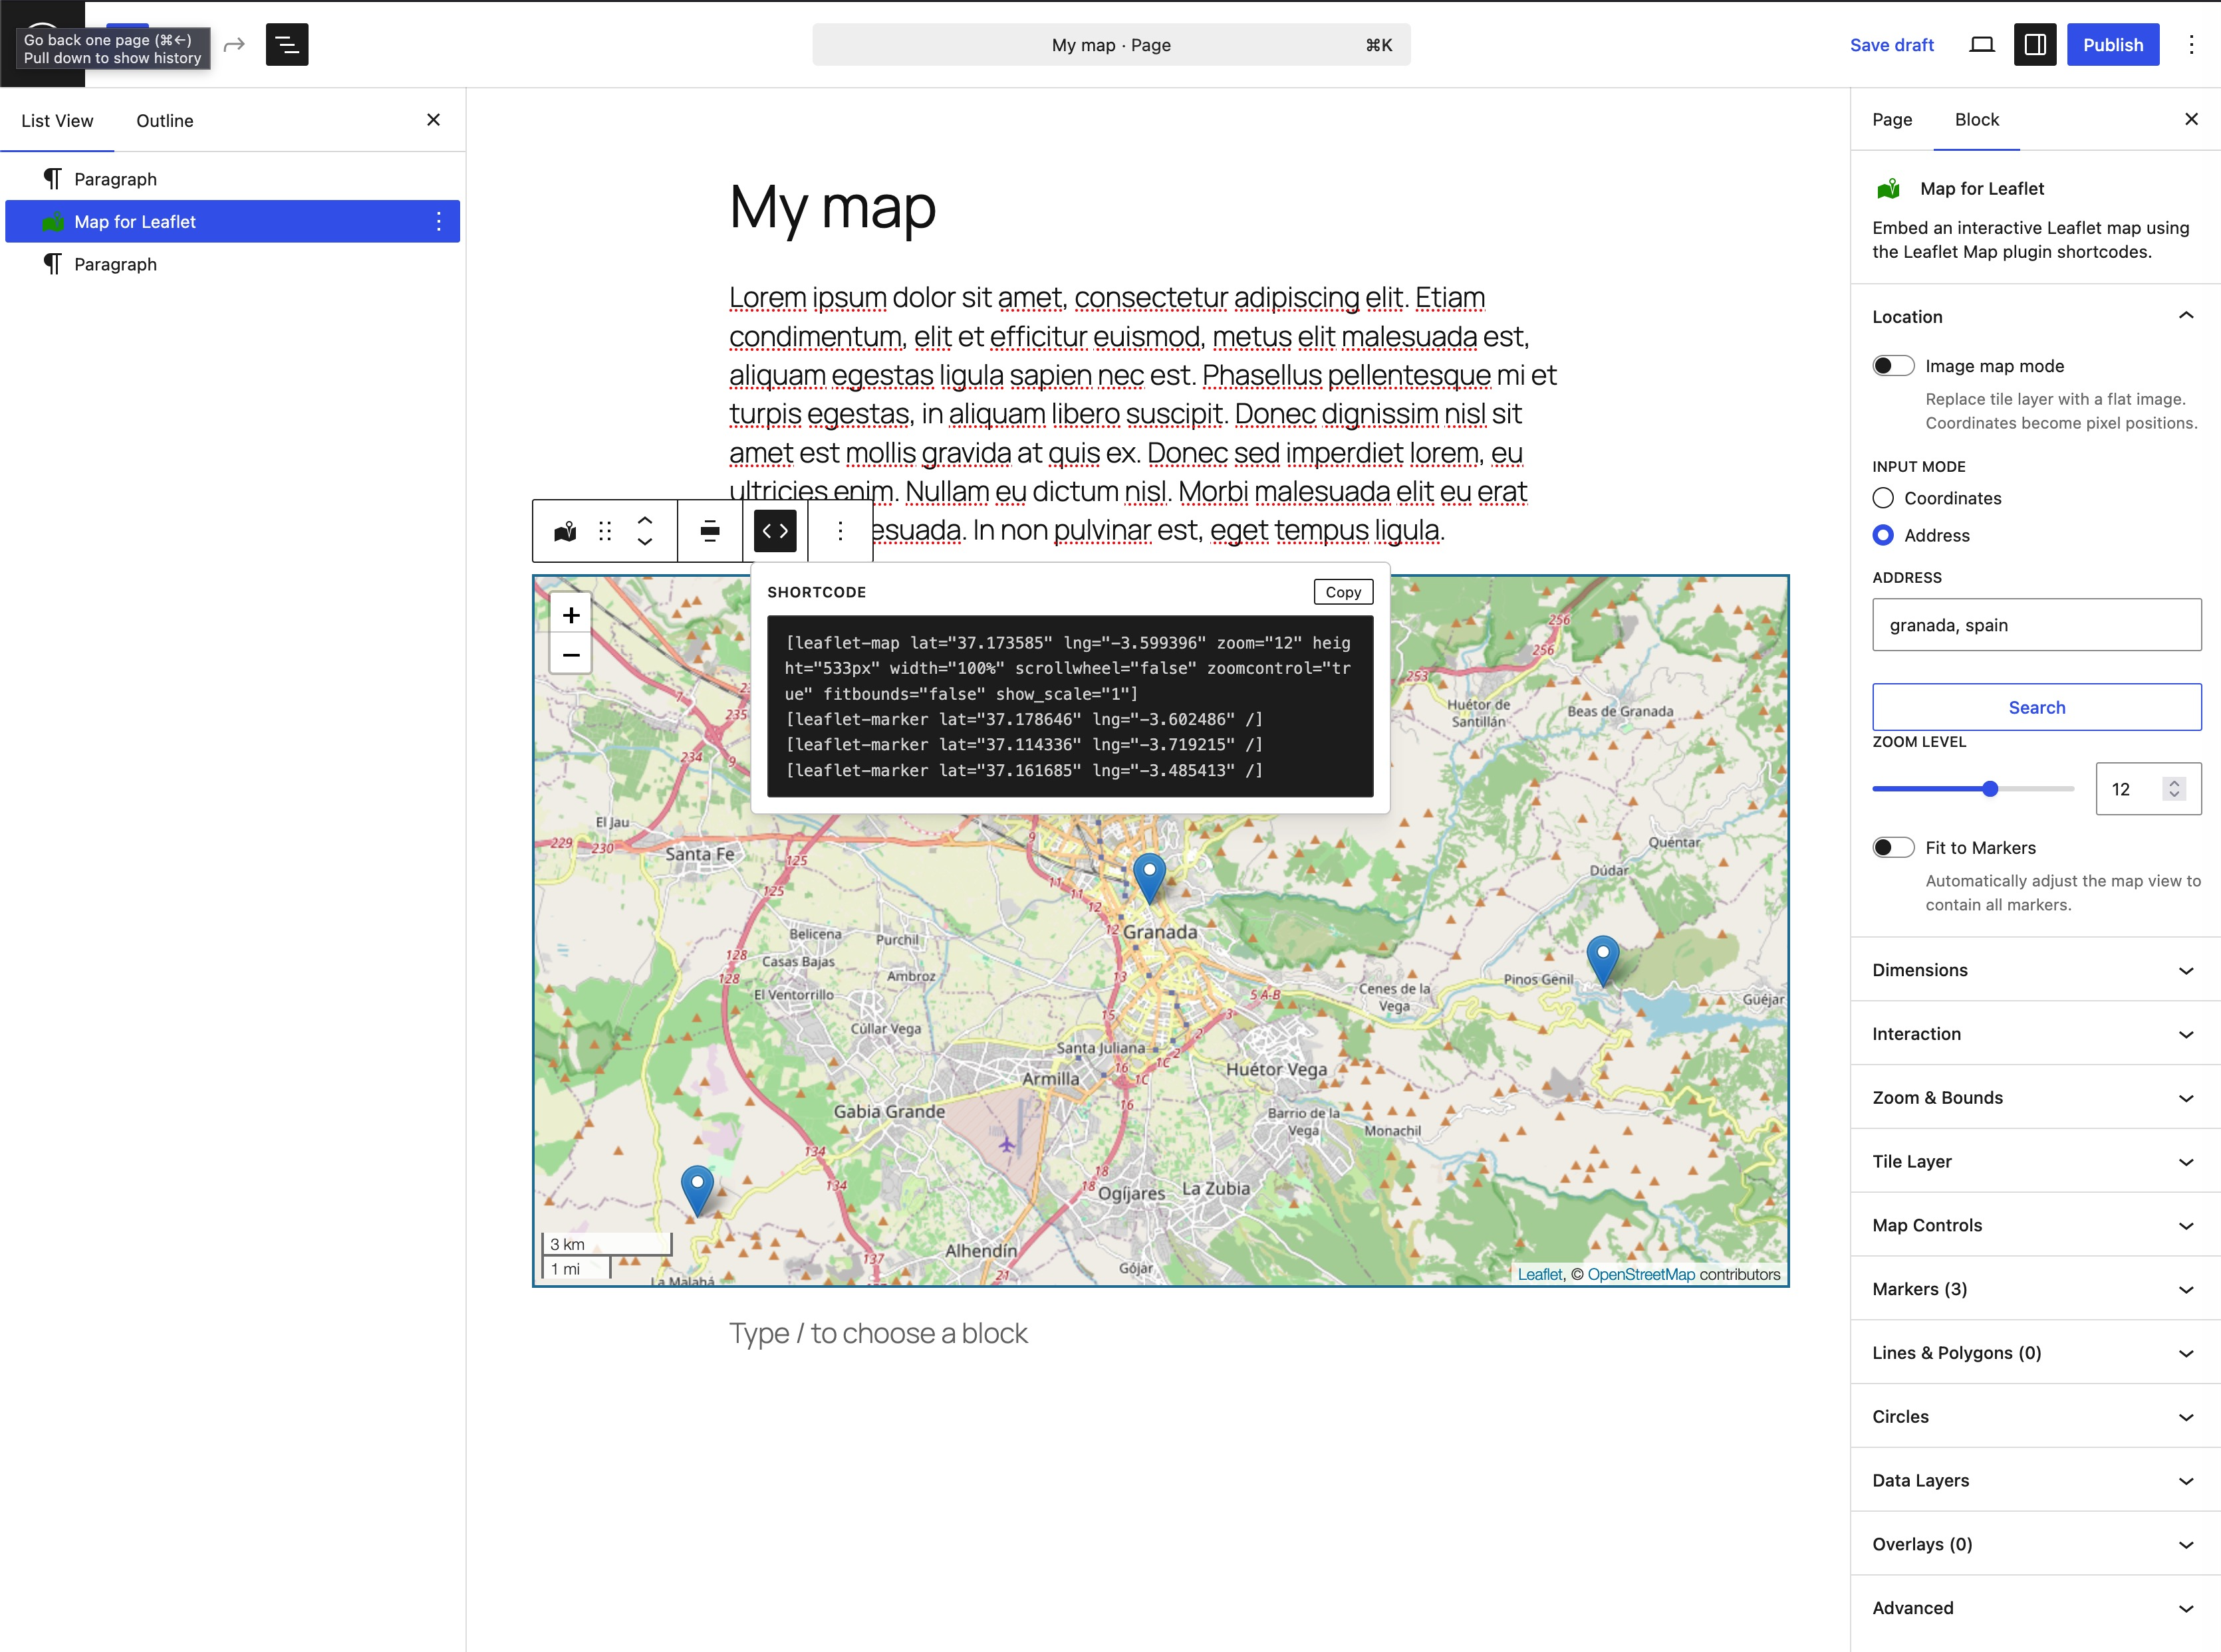This screenshot has width=2221, height=1652.
Task: Click the address field containing granada, spain
Action: [x=2037, y=625]
